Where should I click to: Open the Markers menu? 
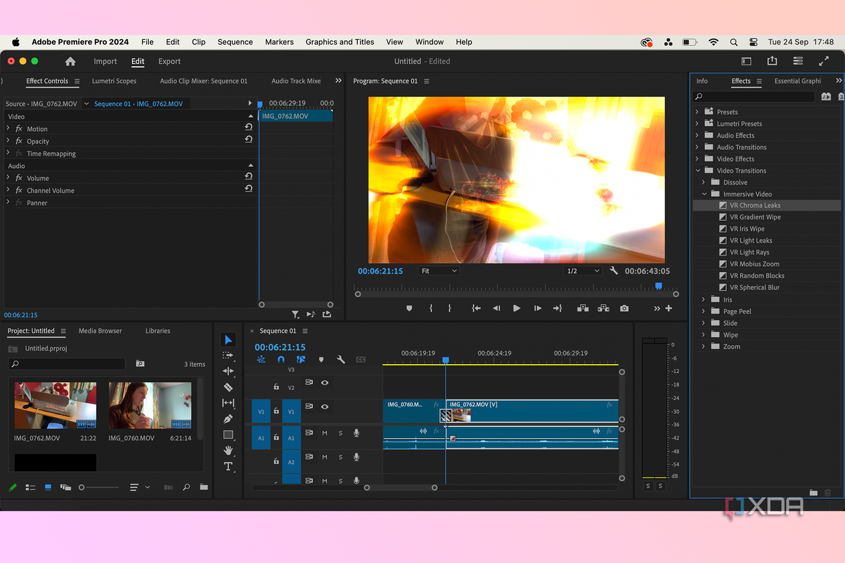[279, 42]
